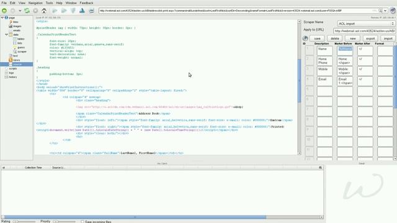Select the logs node in page tree
The width and height of the screenshot is (397, 223).
[9, 73]
